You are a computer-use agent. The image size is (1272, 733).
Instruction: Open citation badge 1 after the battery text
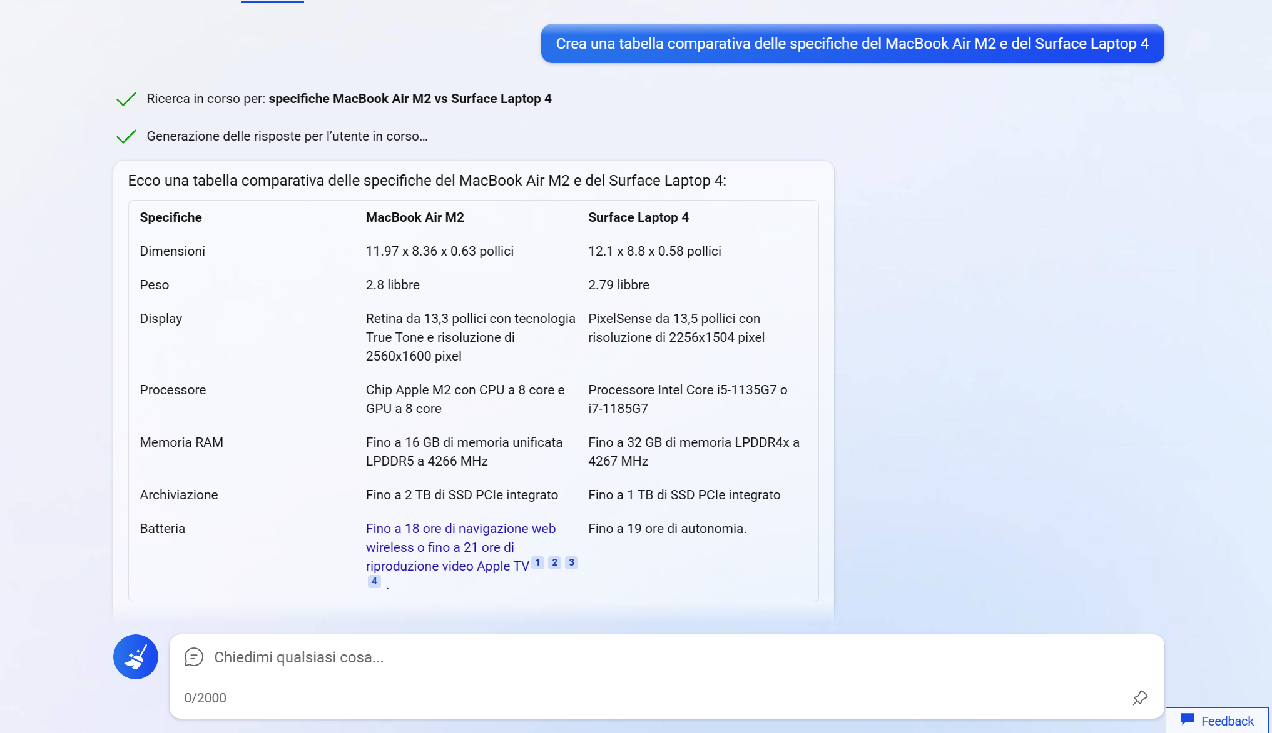coord(537,562)
